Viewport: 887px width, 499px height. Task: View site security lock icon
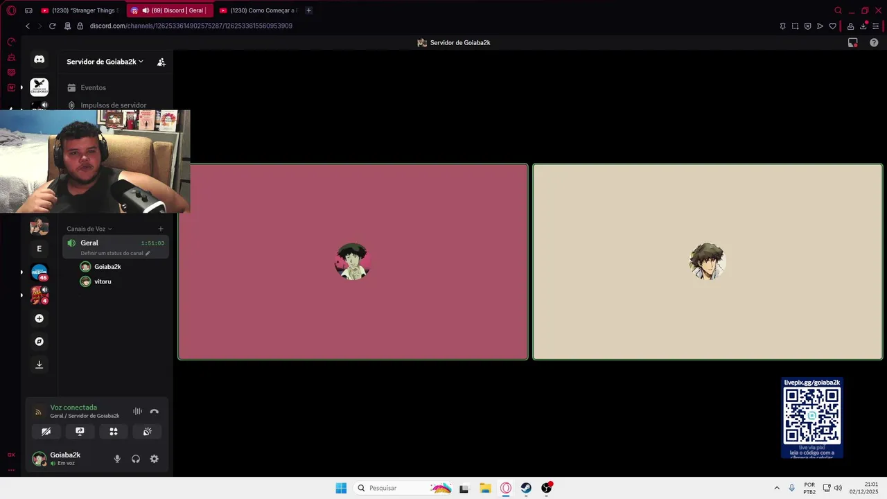(80, 26)
